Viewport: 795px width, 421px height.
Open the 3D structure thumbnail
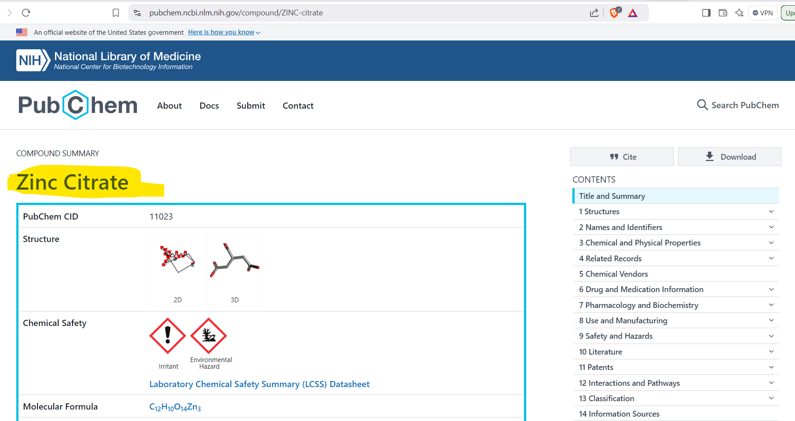pyautogui.click(x=234, y=268)
